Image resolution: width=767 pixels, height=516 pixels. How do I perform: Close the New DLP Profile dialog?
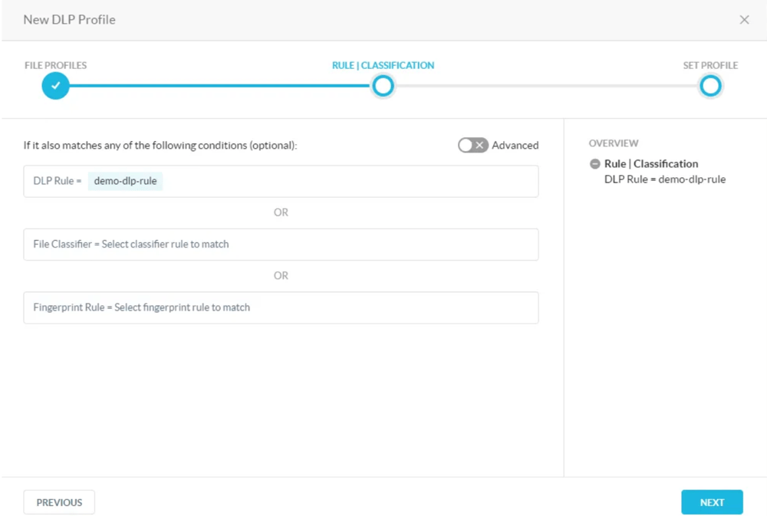744,20
